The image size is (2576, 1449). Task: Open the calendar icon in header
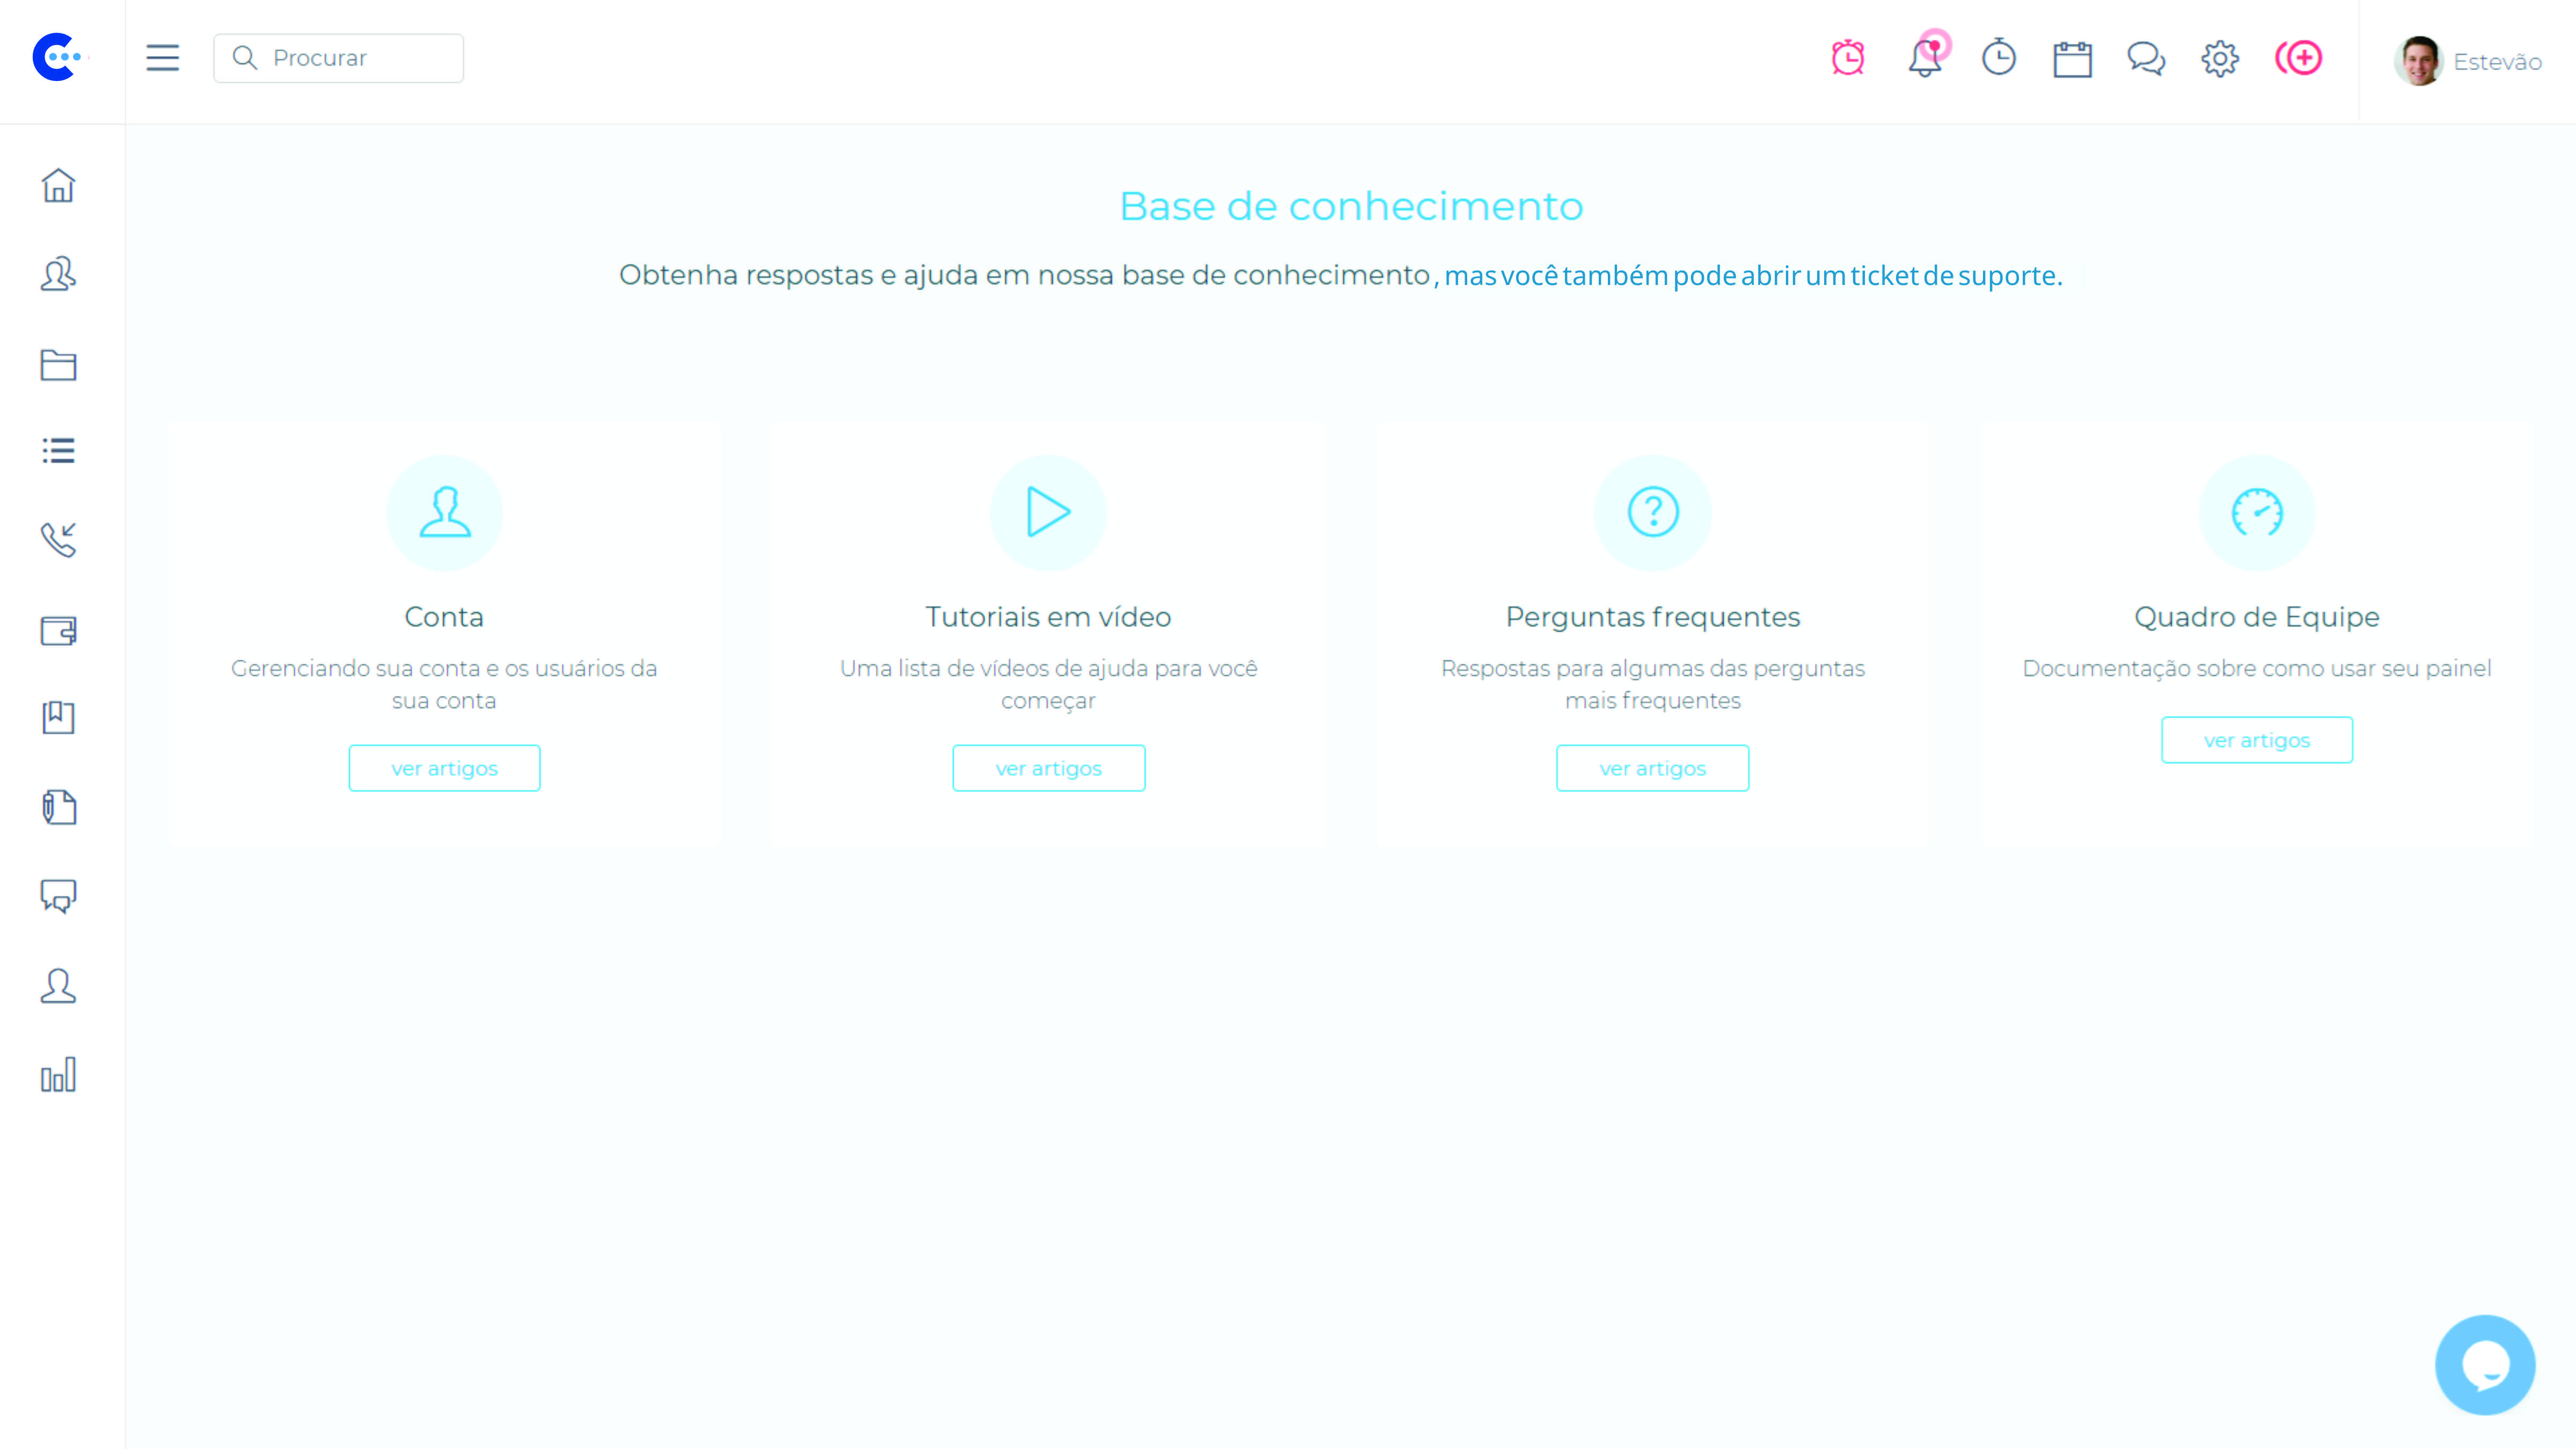click(x=2072, y=59)
